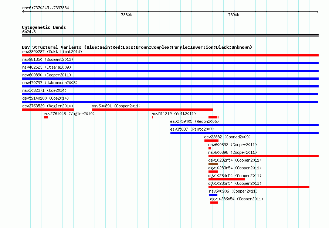Viewport: 329px width, 228px height.
Task: Open dgv10284n54 (Cooper2011) label
Action: coord(235,176)
